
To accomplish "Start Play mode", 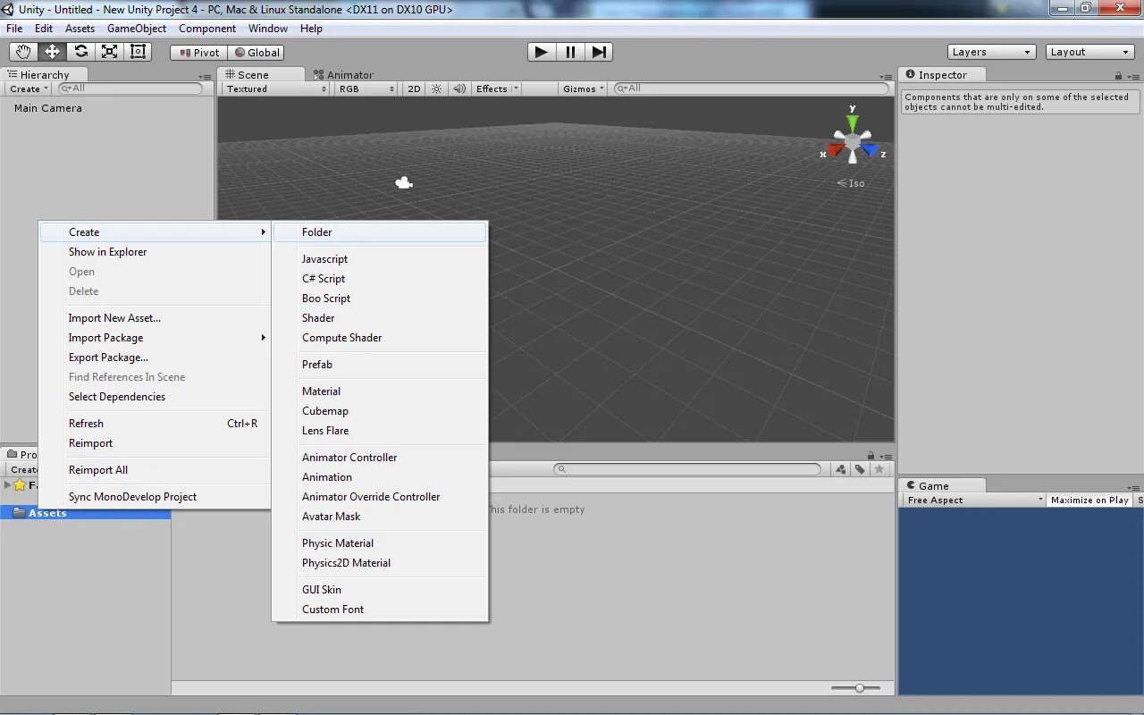I will (x=541, y=52).
